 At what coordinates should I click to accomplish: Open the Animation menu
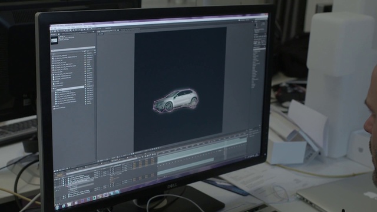80,27
